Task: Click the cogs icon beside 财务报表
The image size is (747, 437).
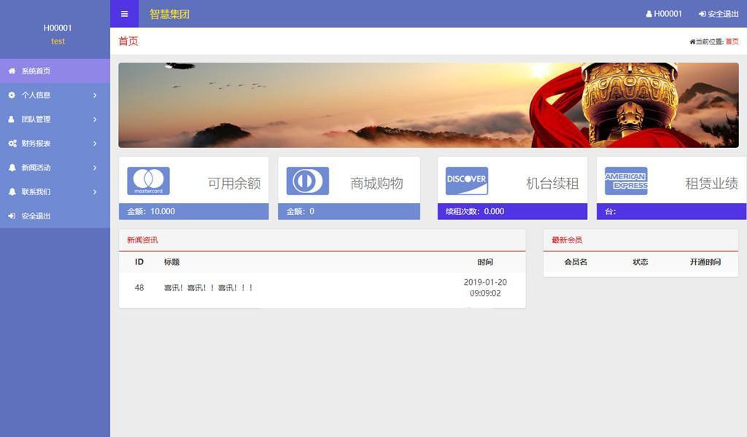Action: click(x=12, y=143)
